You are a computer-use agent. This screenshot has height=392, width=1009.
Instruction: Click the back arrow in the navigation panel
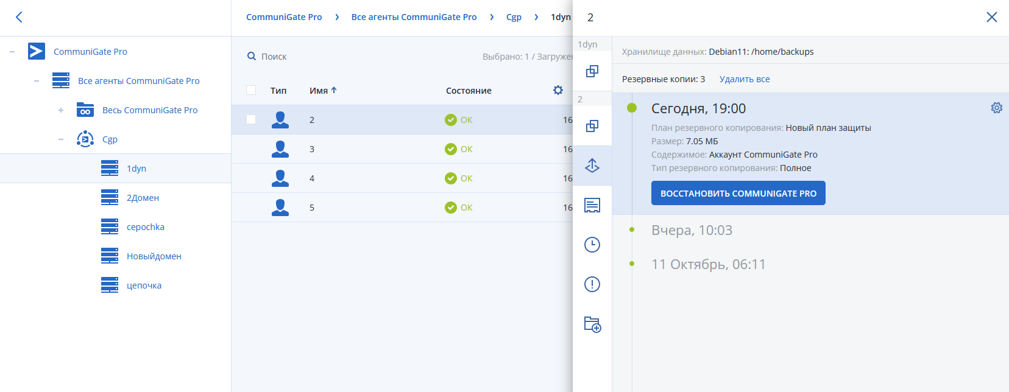19,17
